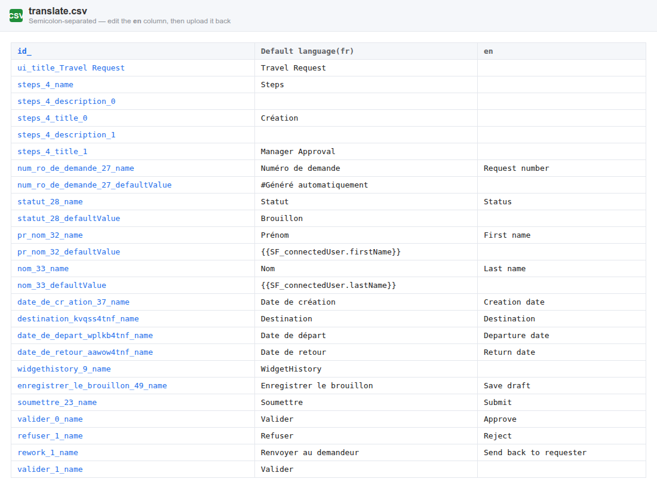Click the widgethistory_9_name id cell
The width and height of the screenshot is (657, 491).
133,369
